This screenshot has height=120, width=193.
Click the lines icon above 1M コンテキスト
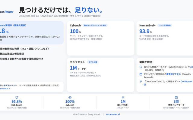pos(123,97)
